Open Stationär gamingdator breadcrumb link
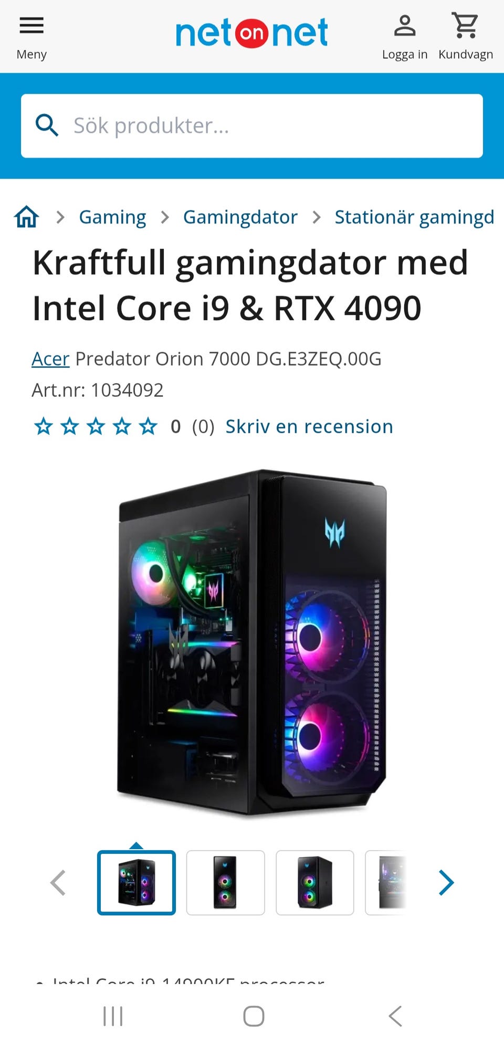Viewport: 504px width, 1047px height. point(415,217)
